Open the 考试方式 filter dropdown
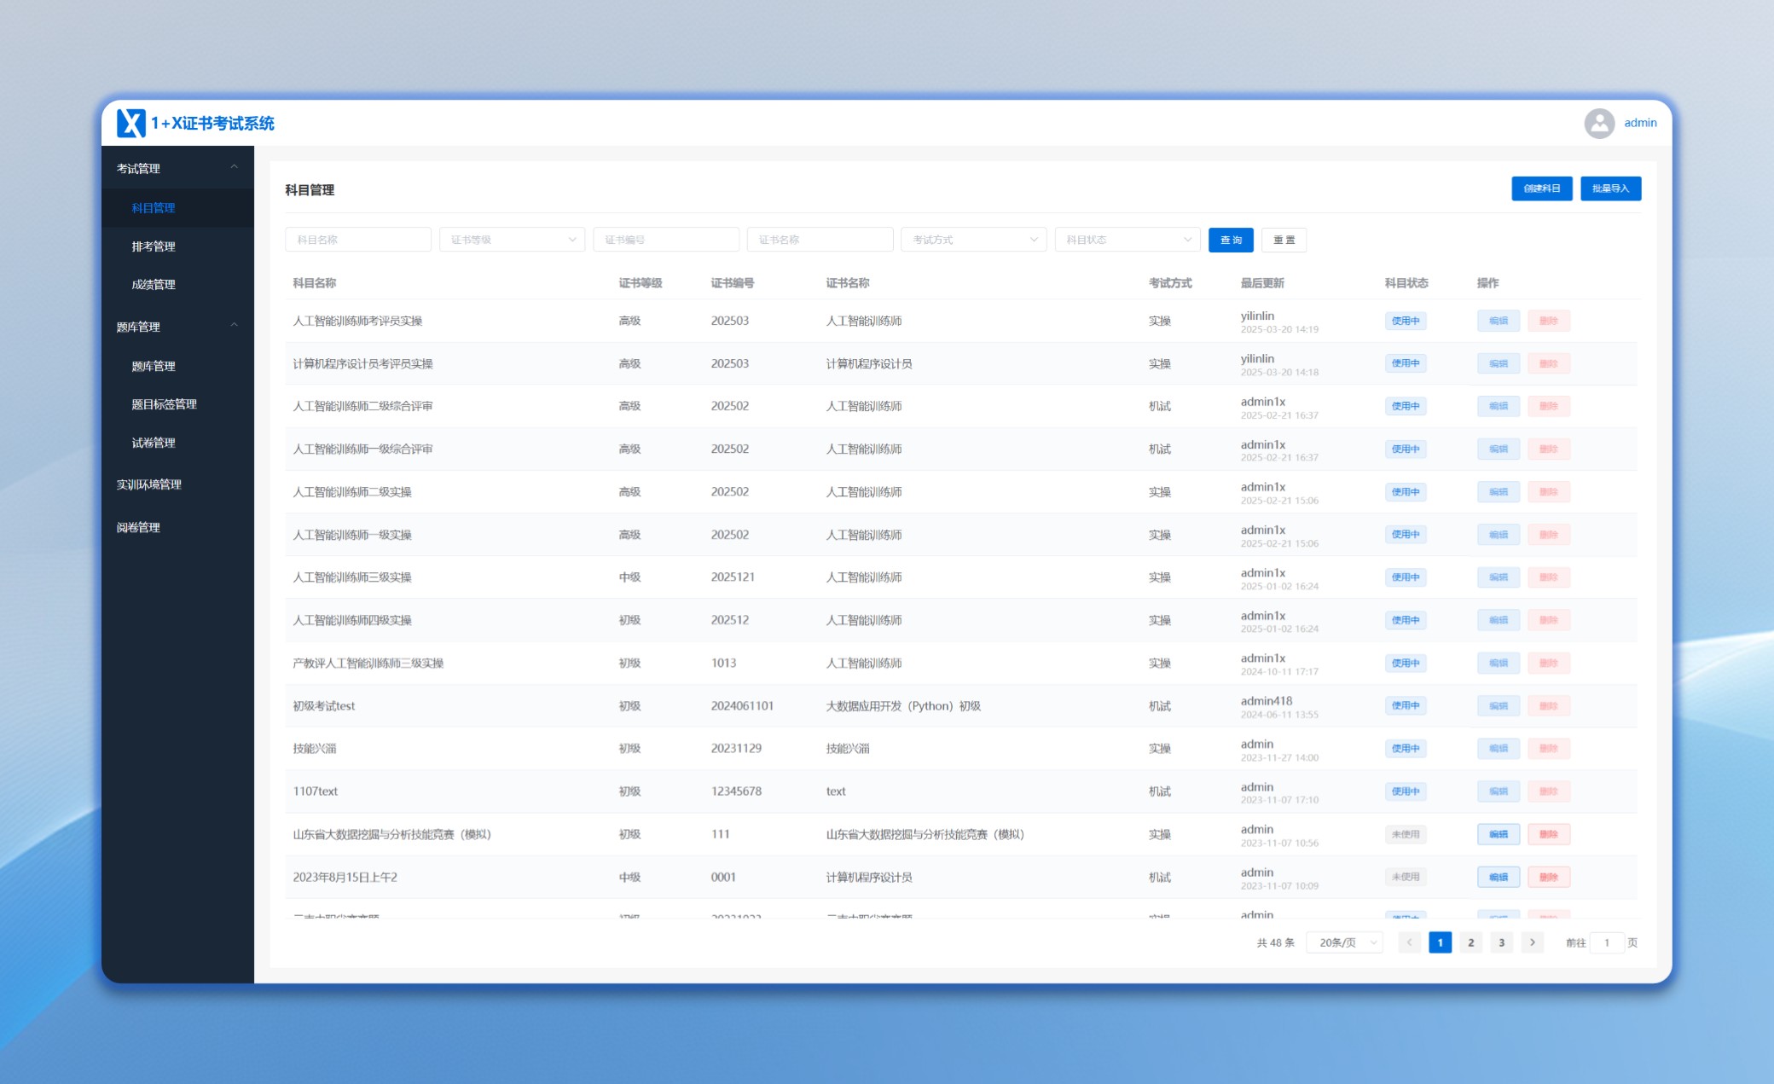The width and height of the screenshot is (1774, 1084). pos(973,240)
